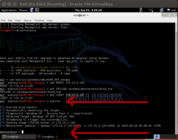Open the root user chat menu
178x140 pixels.
[x=172, y=10]
